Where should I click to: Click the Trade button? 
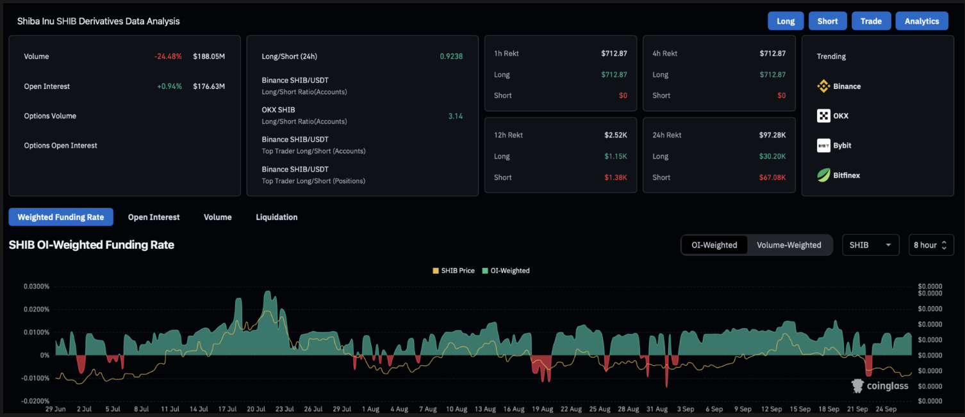871,21
